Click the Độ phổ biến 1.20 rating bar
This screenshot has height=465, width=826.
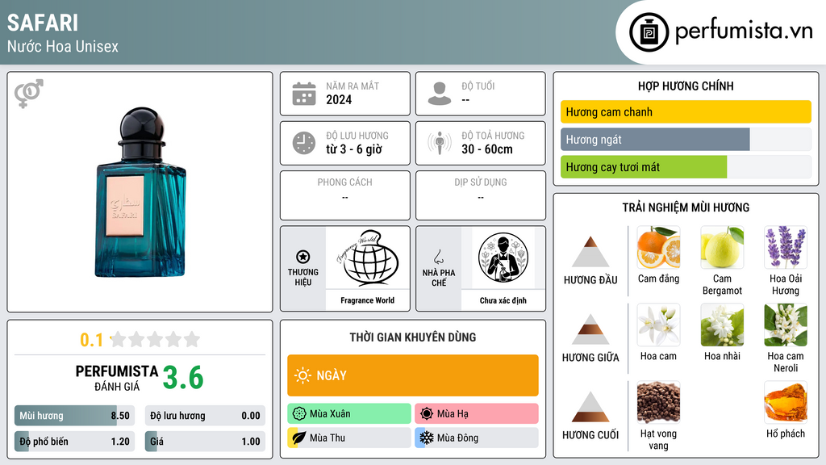74,442
